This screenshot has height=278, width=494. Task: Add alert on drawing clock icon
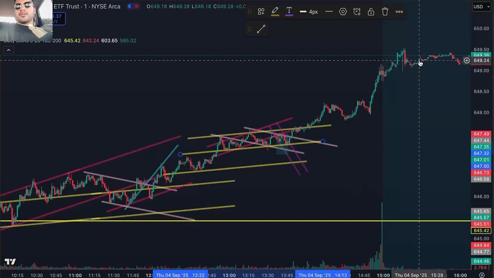point(357,12)
